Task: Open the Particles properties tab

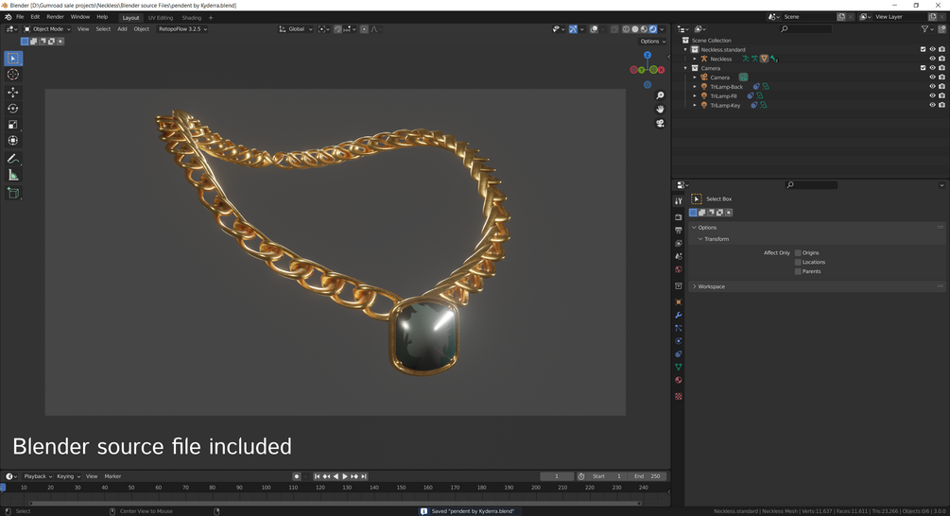Action: (679, 328)
